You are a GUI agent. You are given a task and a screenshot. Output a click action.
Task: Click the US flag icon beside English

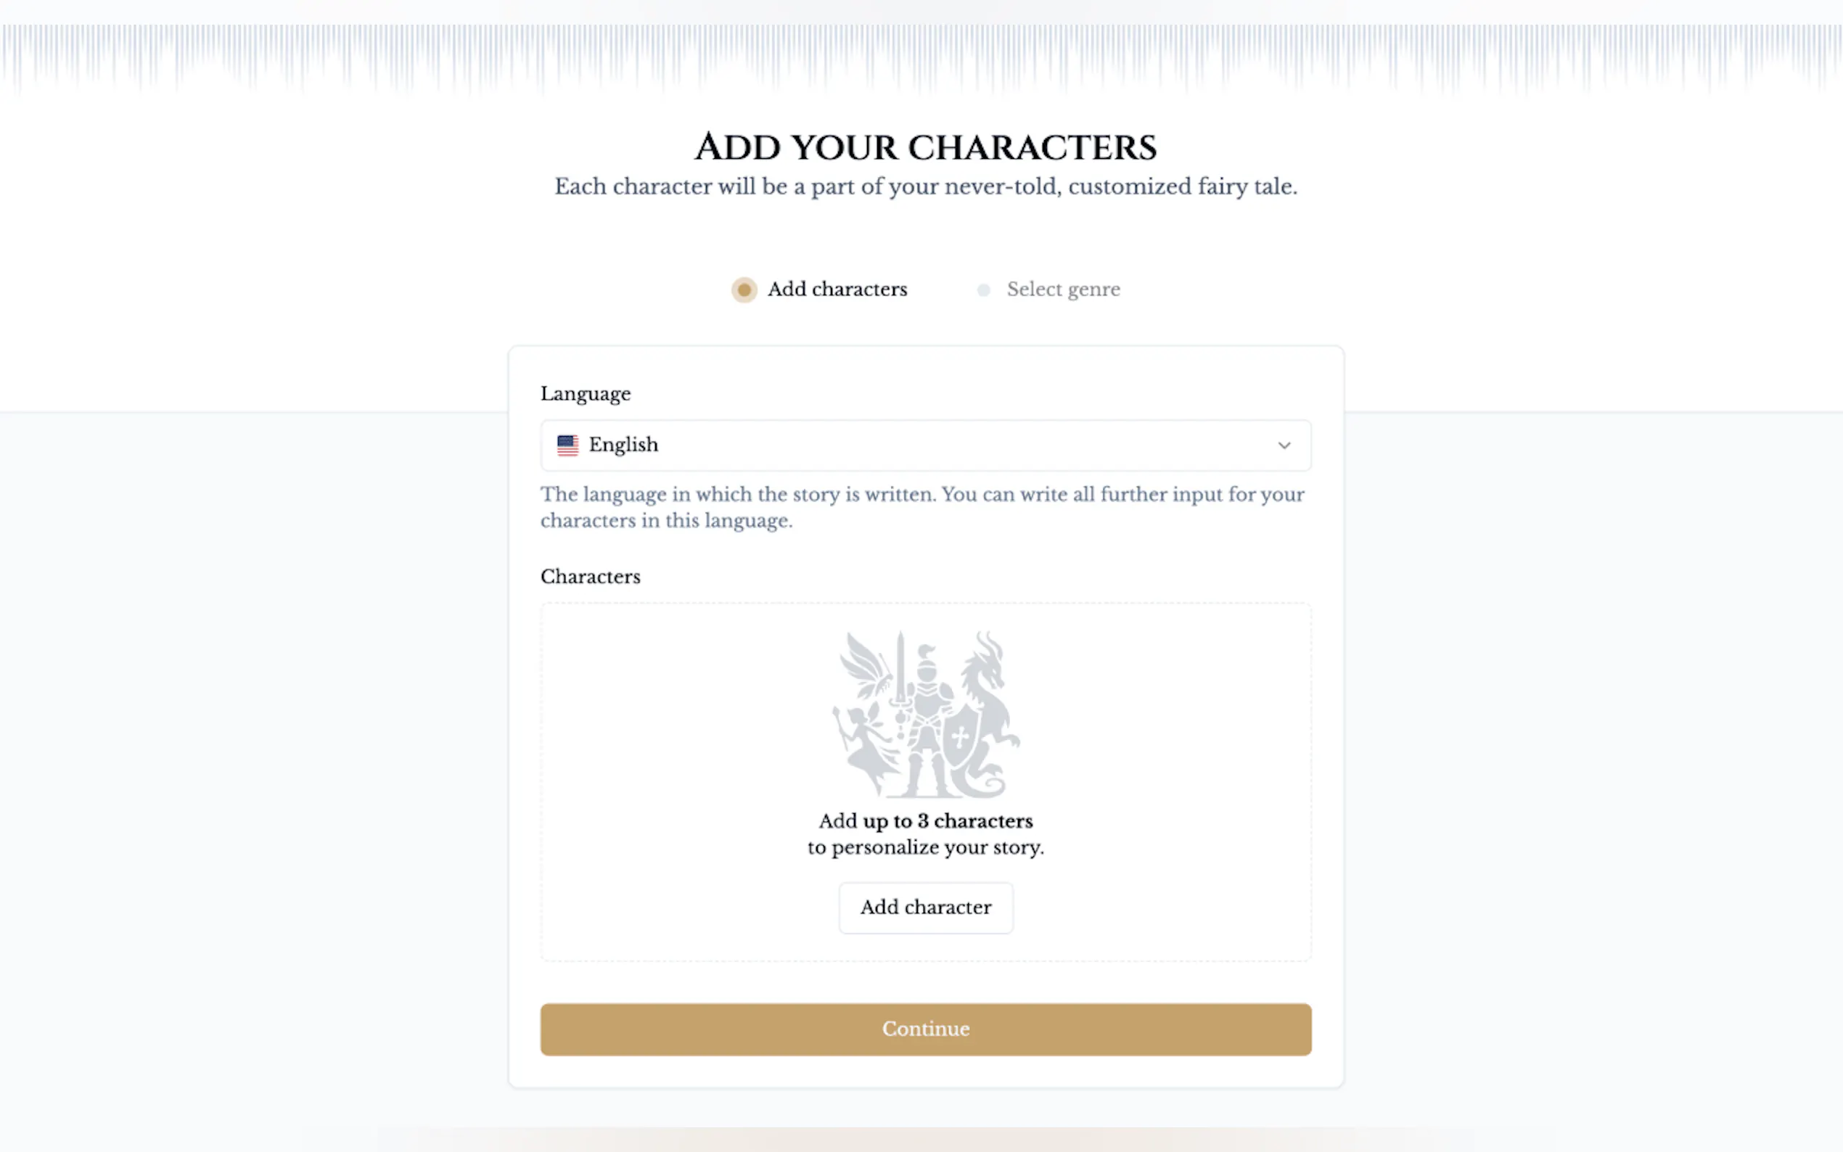pyautogui.click(x=567, y=445)
